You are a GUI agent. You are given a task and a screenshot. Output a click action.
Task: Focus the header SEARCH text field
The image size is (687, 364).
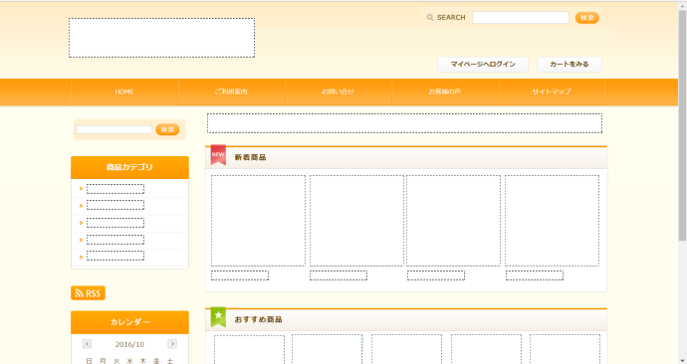(521, 18)
